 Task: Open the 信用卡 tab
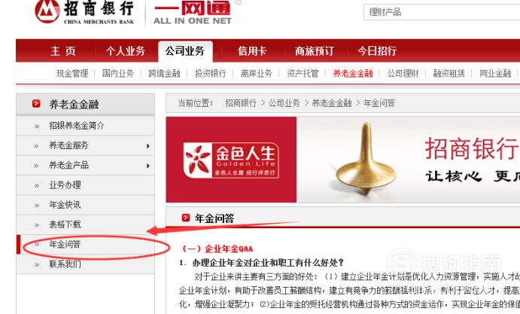tap(252, 50)
